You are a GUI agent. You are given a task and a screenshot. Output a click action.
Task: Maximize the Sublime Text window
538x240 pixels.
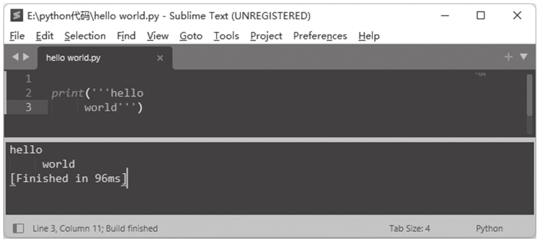point(480,16)
